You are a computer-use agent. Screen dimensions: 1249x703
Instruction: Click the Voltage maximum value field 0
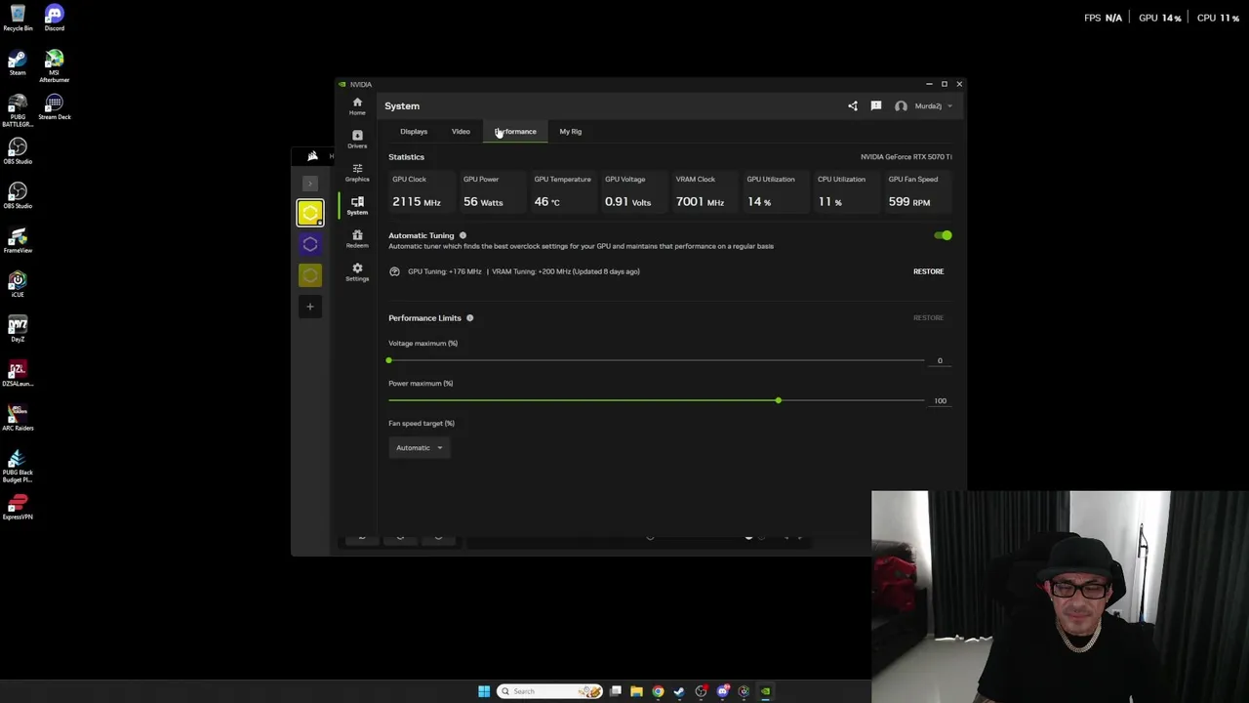(x=940, y=360)
